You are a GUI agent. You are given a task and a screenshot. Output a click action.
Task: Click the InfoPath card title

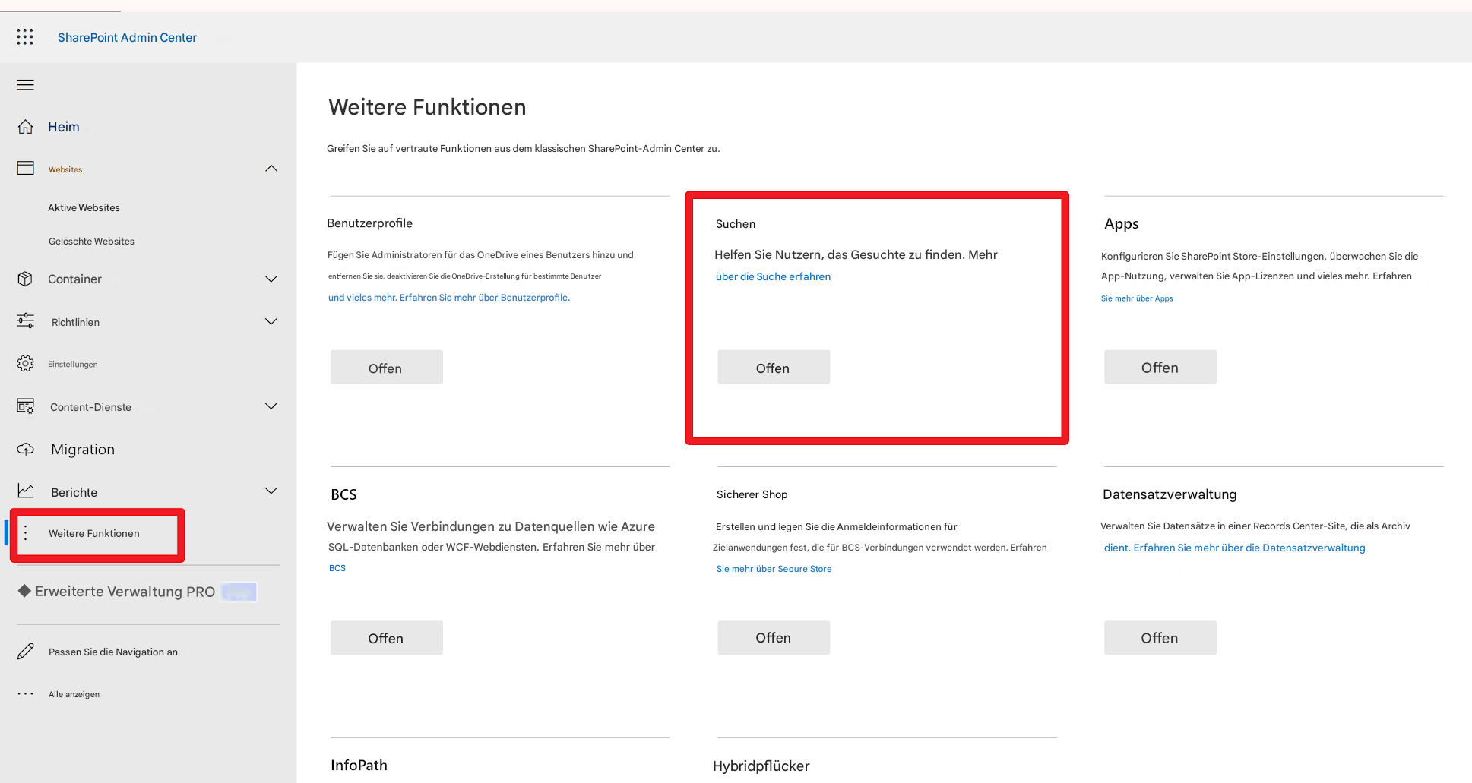[x=359, y=765]
